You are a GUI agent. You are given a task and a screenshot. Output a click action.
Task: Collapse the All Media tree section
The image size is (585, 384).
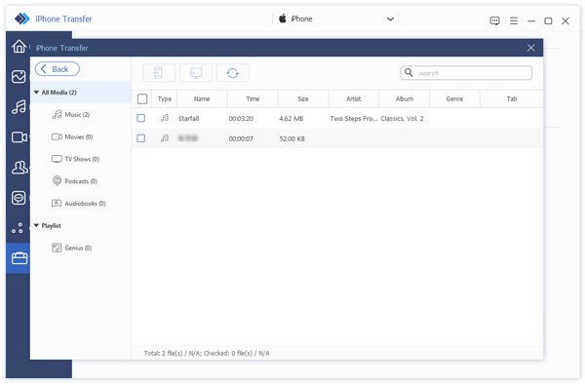pos(36,92)
